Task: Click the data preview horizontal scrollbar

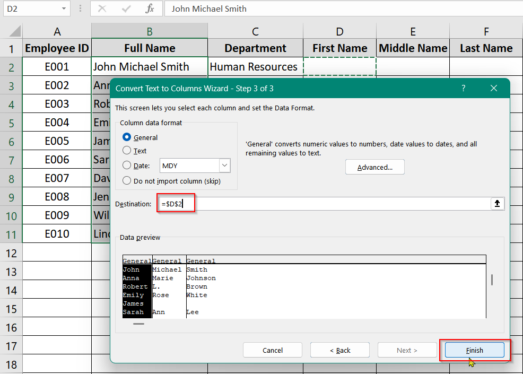Action: point(139,324)
